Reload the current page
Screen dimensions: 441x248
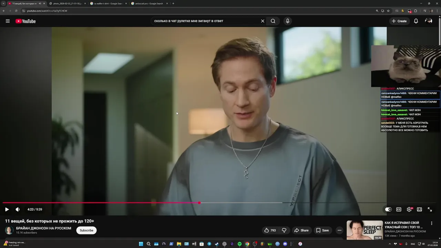pyautogui.click(x=16, y=11)
